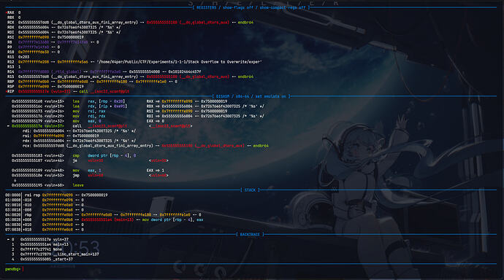This screenshot has width=504, height=280.
Task: Click the stack entry 02:0010 offset
Action: [12, 205]
